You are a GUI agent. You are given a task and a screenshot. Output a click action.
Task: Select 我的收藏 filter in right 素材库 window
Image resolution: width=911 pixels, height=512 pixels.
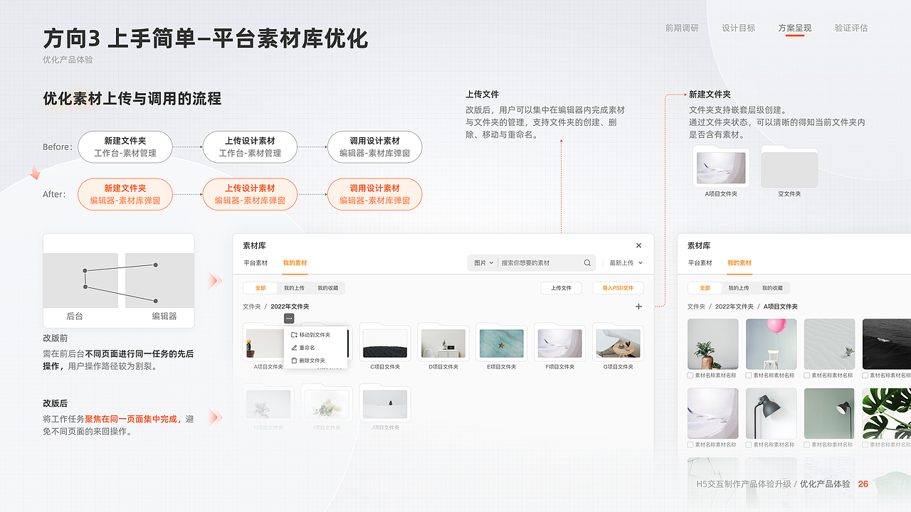(772, 288)
